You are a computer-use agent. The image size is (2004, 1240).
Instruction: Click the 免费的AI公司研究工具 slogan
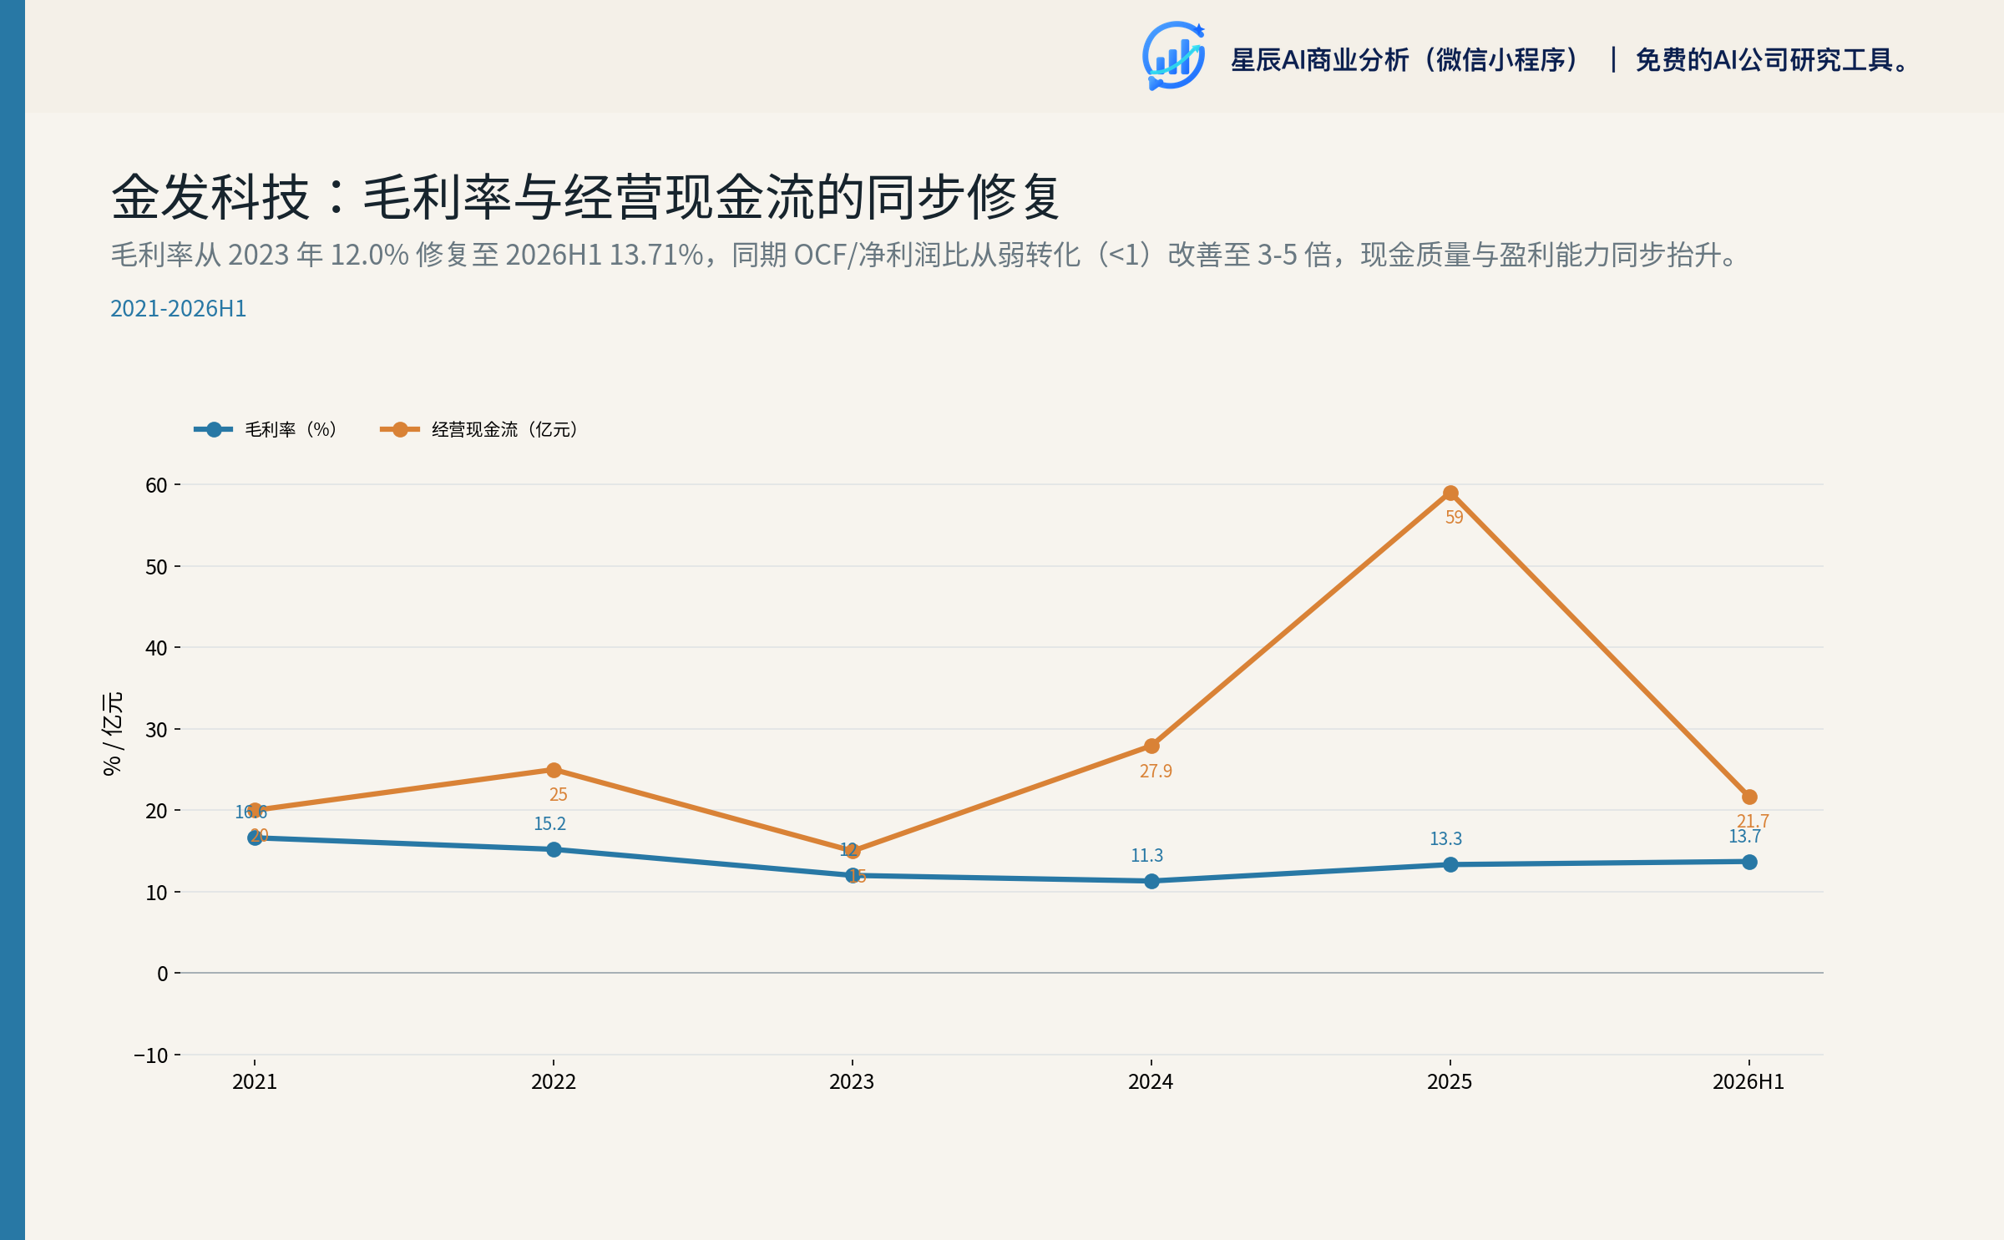(x=1772, y=60)
